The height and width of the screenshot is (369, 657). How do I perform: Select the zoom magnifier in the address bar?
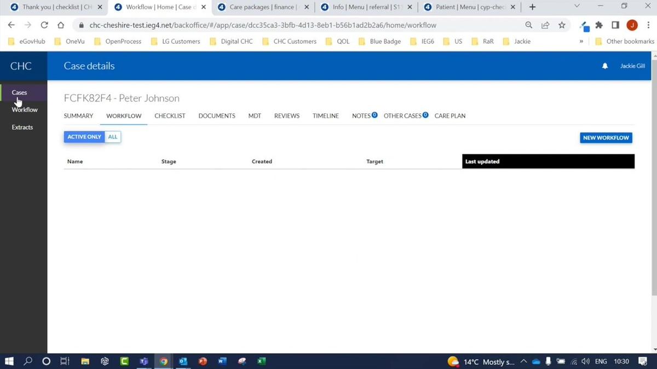528,25
